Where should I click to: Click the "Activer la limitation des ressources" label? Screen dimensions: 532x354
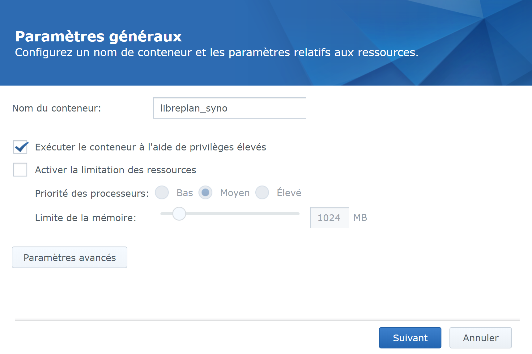pyautogui.click(x=116, y=170)
